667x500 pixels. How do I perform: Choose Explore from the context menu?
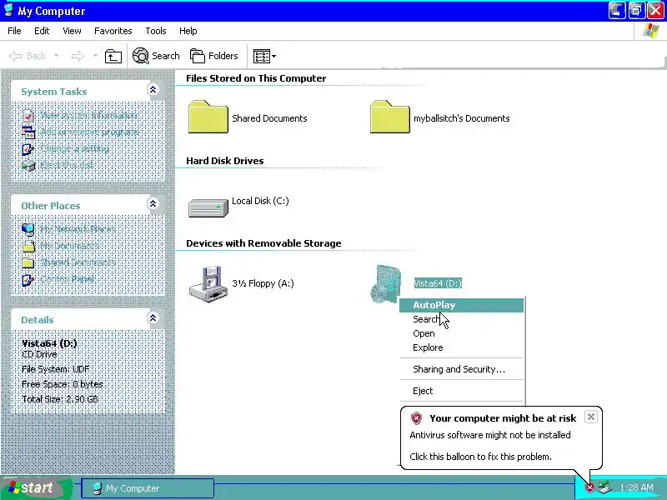point(462,347)
